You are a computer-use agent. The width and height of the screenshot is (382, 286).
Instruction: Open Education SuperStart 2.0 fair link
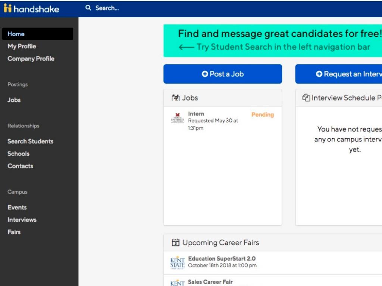coord(222,258)
